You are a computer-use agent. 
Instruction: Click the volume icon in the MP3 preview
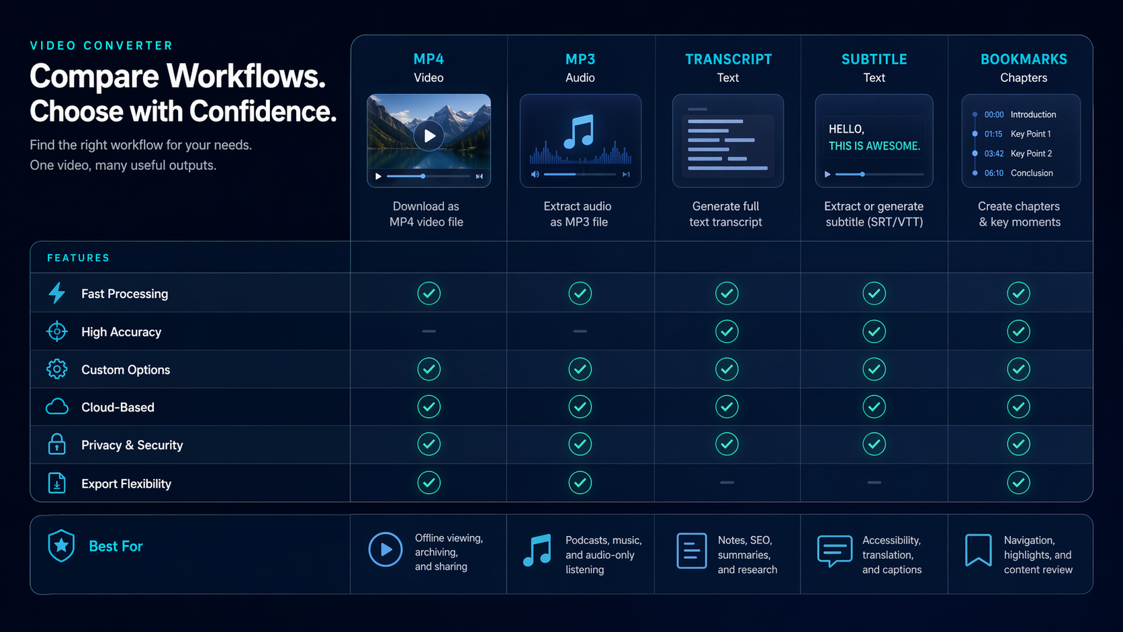tap(535, 175)
